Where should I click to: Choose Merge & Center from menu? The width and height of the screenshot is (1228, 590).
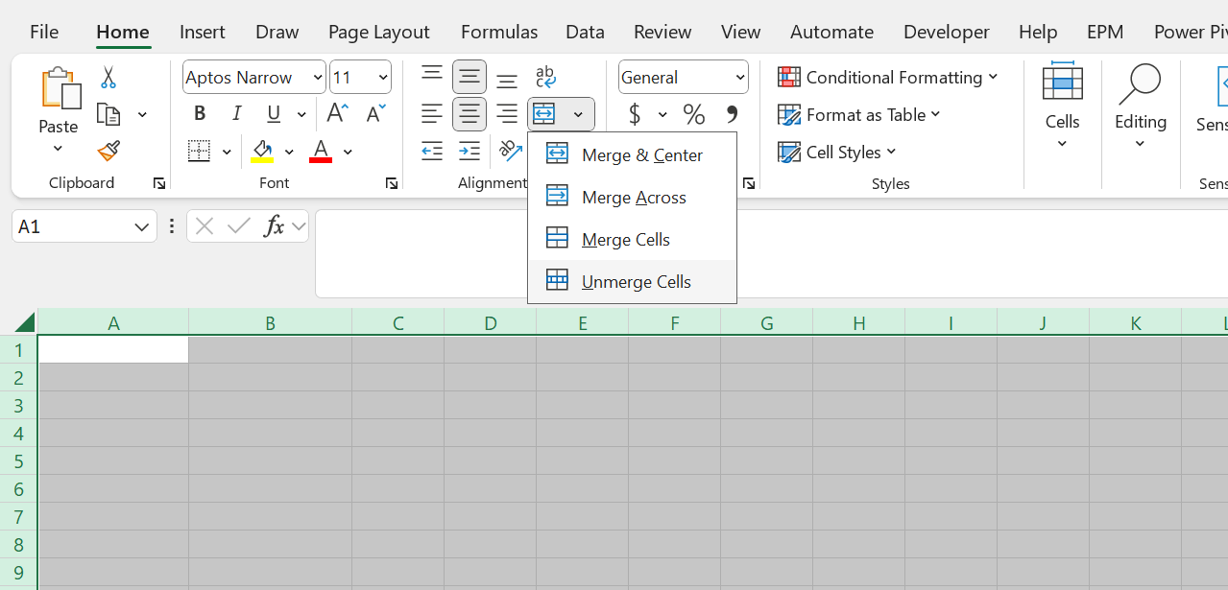click(x=633, y=155)
